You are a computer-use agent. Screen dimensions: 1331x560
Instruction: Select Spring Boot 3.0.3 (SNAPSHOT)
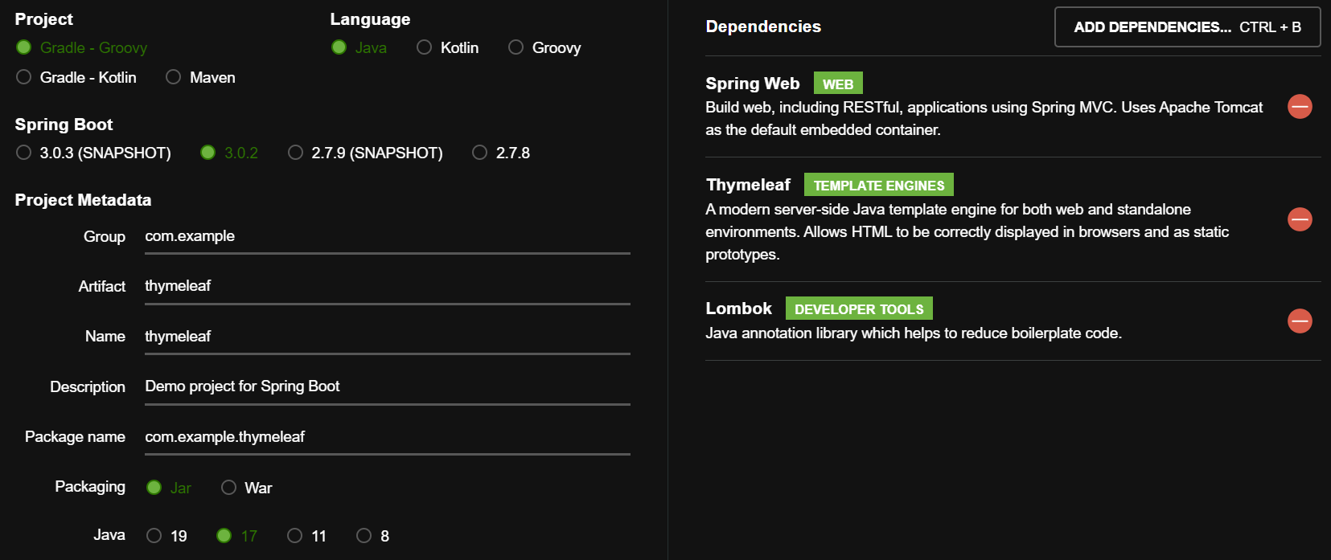click(x=93, y=153)
